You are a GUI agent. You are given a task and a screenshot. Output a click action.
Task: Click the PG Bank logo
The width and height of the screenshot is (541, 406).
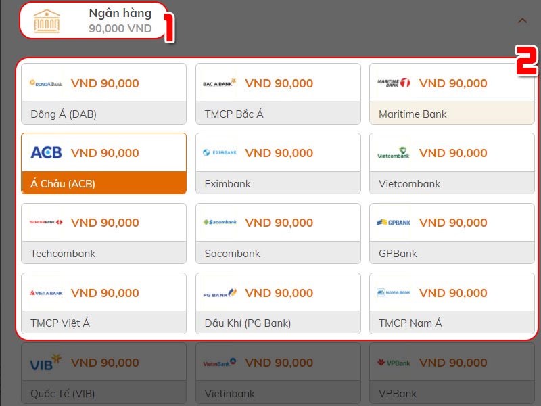[x=220, y=293]
